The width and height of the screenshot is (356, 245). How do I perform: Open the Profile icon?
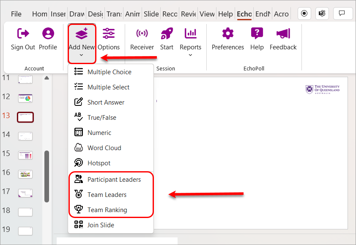[x=48, y=34]
